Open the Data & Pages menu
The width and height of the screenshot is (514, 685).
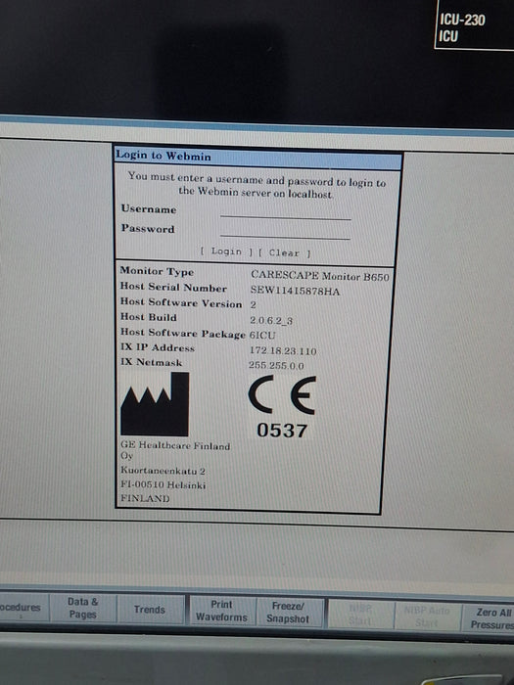click(82, 608)
